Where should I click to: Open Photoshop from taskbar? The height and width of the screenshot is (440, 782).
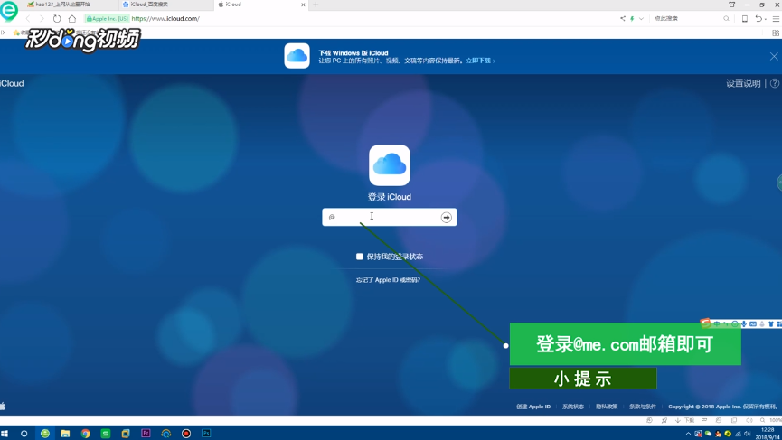(x=206, y=434)
